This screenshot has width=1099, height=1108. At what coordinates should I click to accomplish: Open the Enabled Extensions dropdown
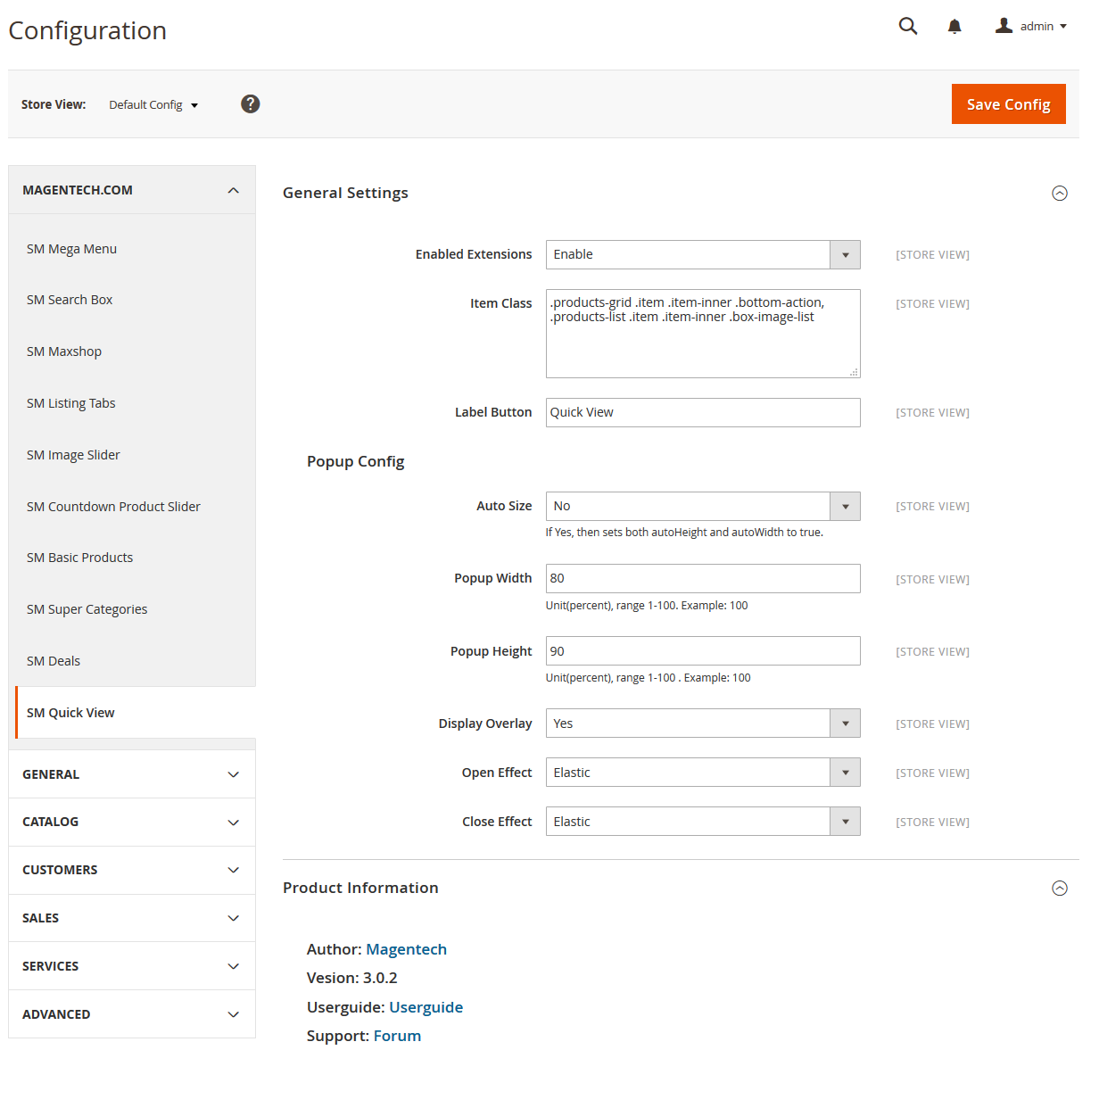[703, 255]
